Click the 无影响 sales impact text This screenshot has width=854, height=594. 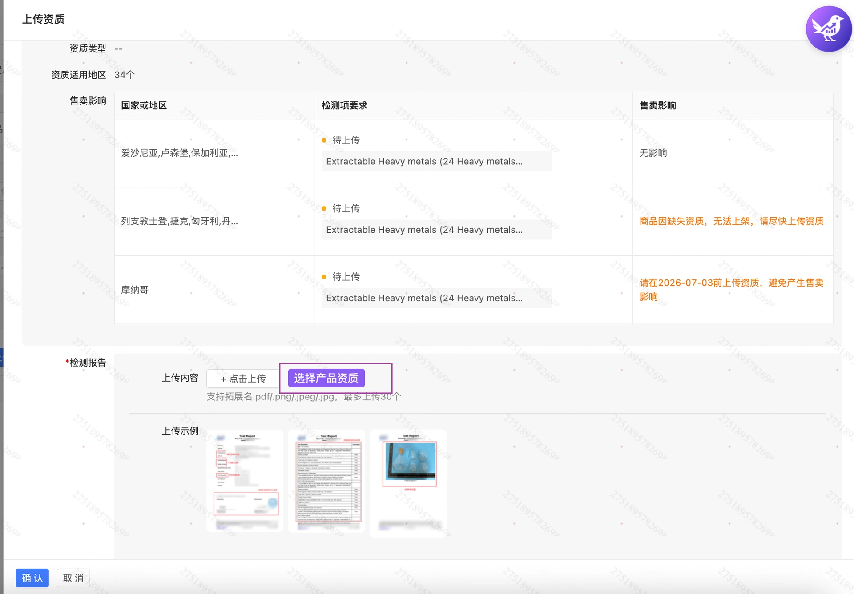click(x=653, y=153)
